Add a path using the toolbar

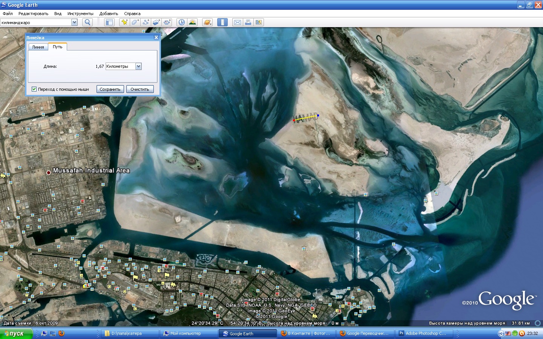tap(146, 22)
